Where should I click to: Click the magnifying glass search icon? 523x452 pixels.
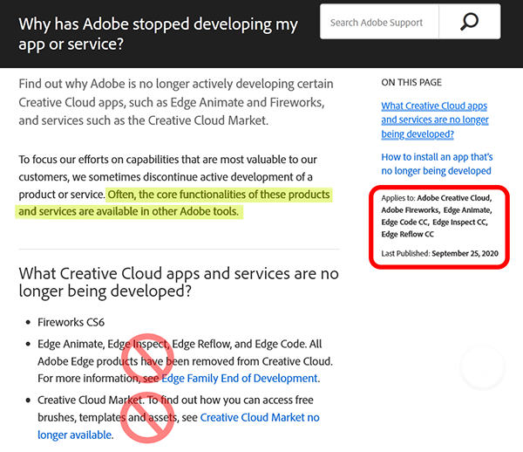[469, 22]
